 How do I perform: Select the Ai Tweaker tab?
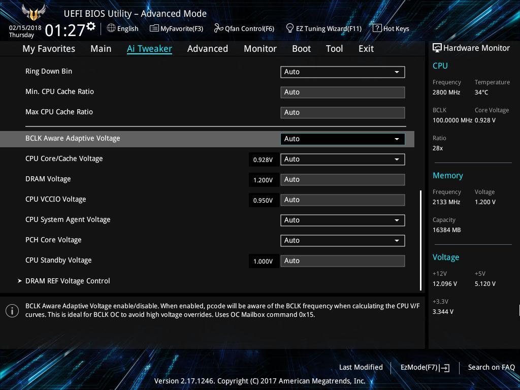[149, 49]
